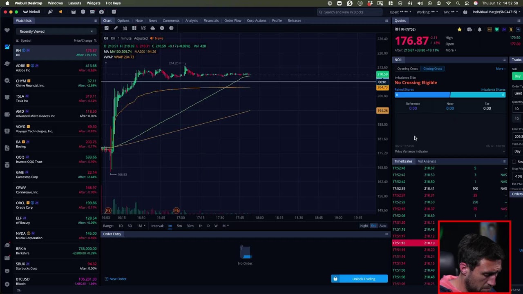523x294 pixels.
Task: Open the VS compare symbols tool
Action: (143, 28)
